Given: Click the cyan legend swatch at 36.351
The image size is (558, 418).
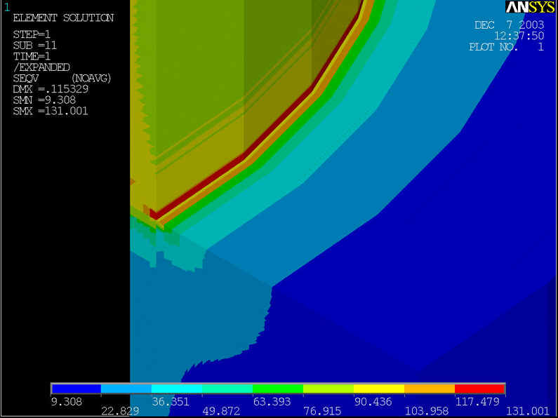Looking at the screenshot, I should 177,389.
